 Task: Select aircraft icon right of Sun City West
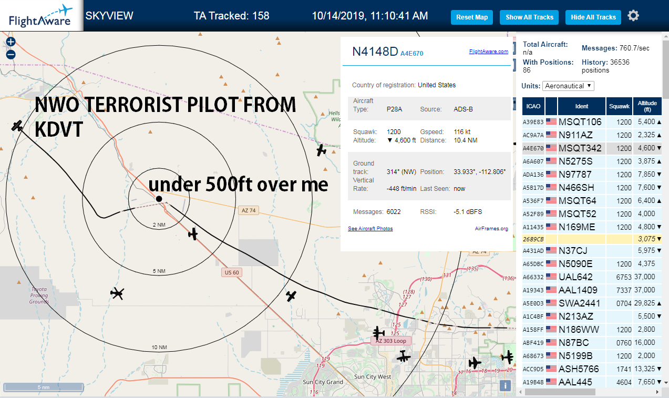[x=404, y=358]
